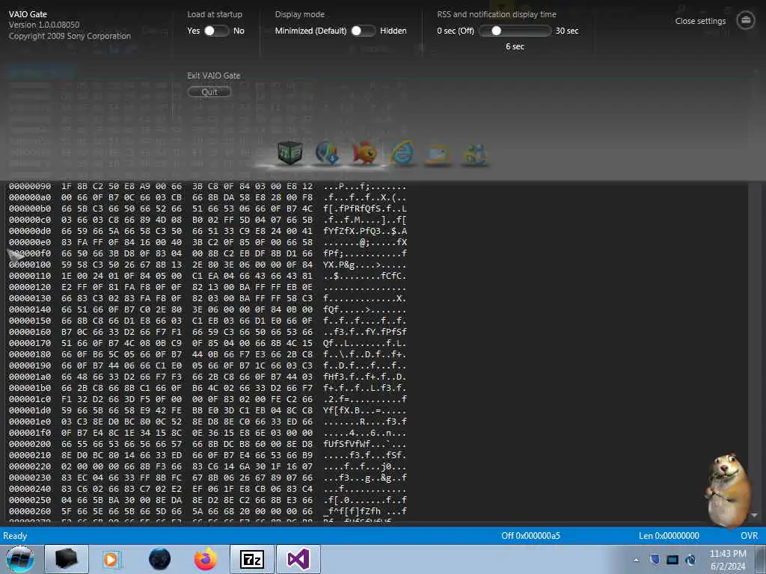Toggle the Load at startup switch
Image resolution: width=766 pixels, height=574 pixels.
coord(215,31)
